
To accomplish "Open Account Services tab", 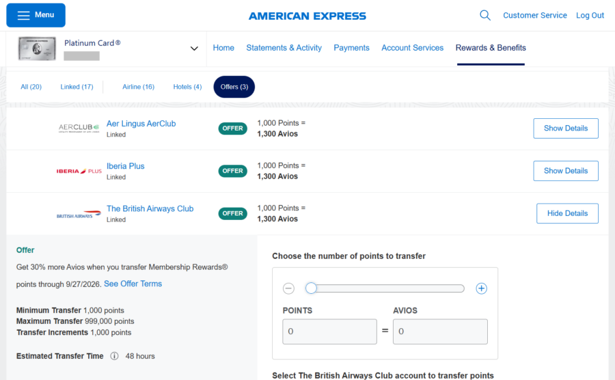I will point(412,48).
